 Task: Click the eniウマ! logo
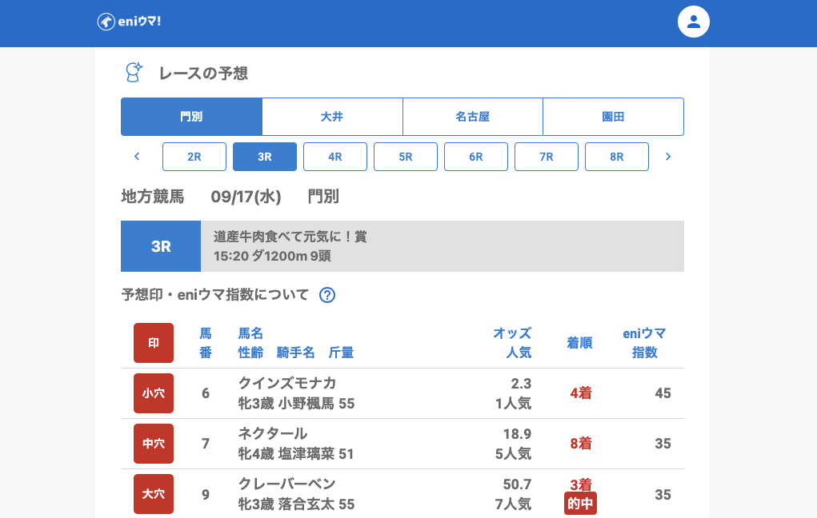pos(130,22)
